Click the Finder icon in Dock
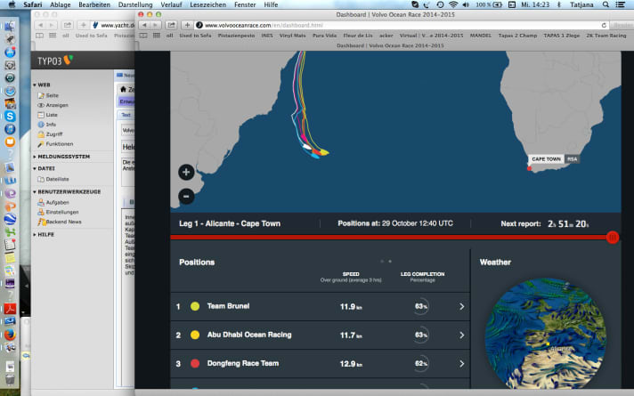The height and width of the screenshot is (396, 634). click(x=10, y=27)
